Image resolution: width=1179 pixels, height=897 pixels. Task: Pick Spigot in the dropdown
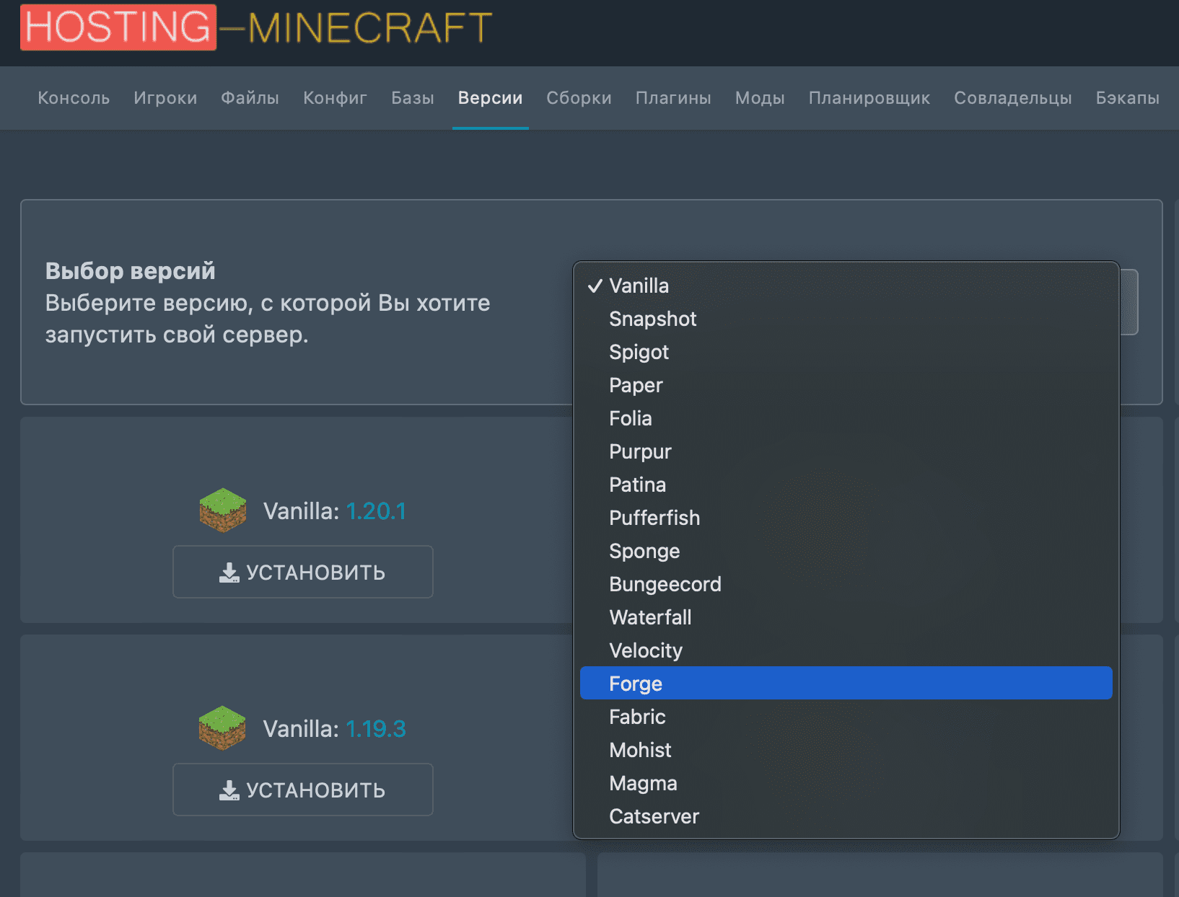pos(846,352)
